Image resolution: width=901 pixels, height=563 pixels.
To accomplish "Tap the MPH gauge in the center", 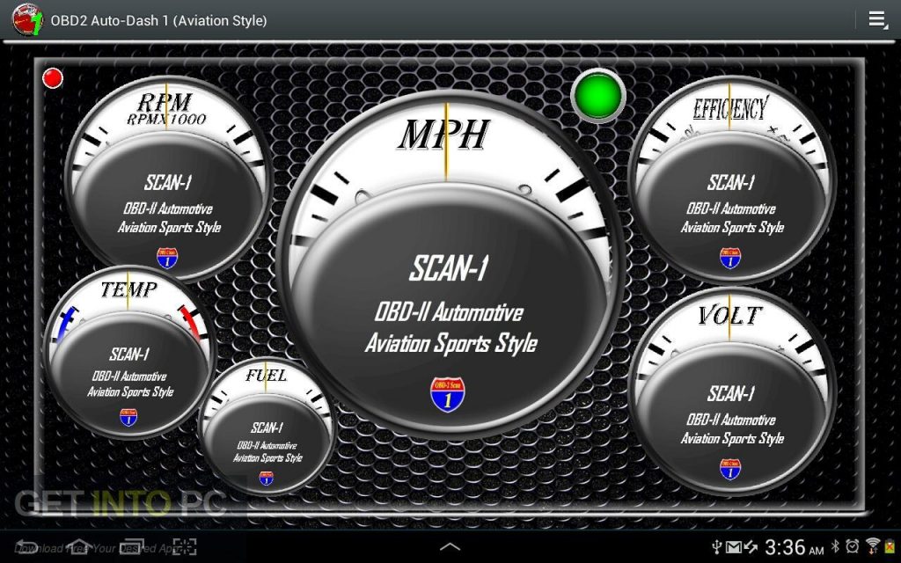I will [450, 260].
